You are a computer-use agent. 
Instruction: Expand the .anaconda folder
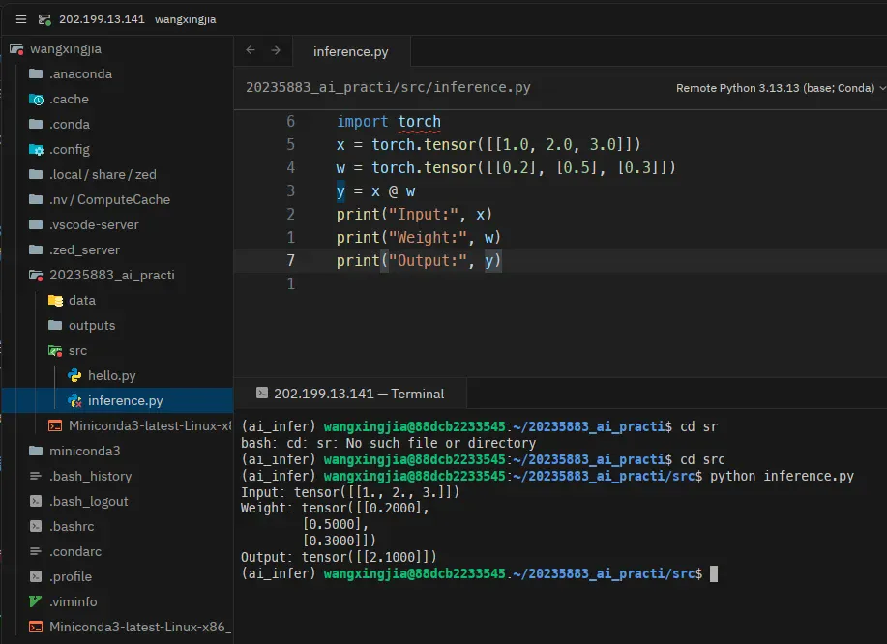(x=117, y=74)
